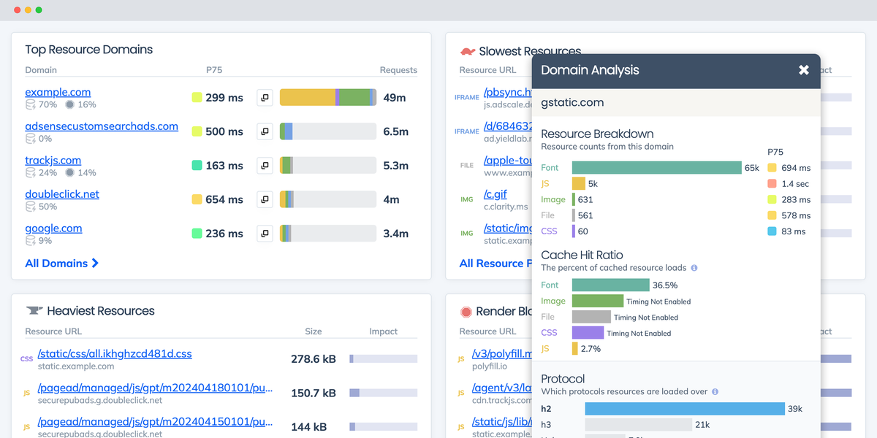
Task: Click cache circle icon under example.com
Action: (69, 105)
